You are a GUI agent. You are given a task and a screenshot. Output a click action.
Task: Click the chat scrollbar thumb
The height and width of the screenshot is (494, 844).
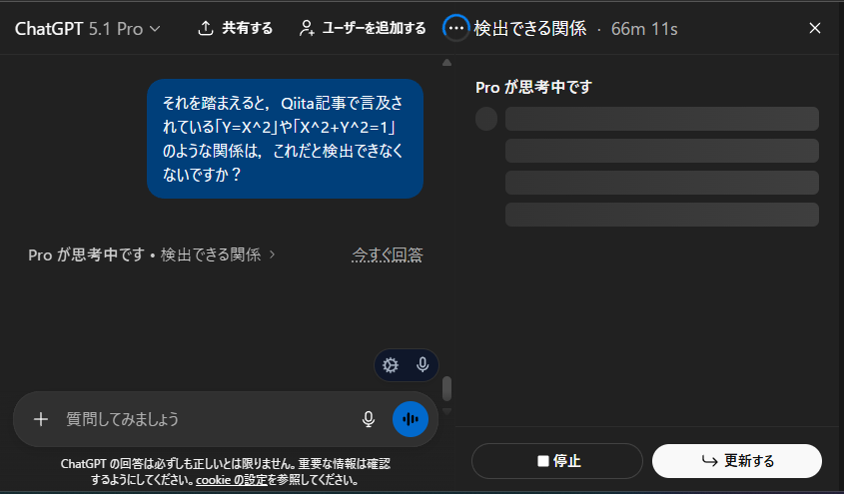[446, 388]
